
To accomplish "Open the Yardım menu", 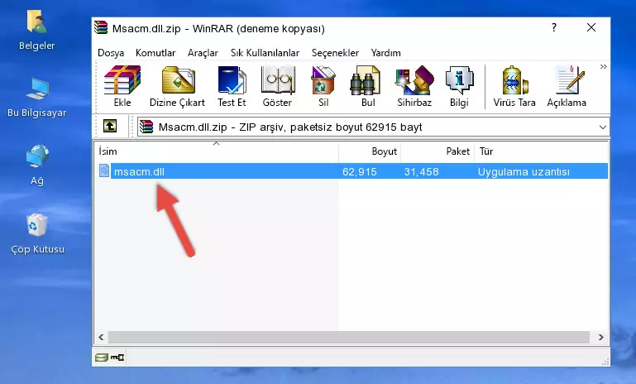I will [x=385, y=53].
